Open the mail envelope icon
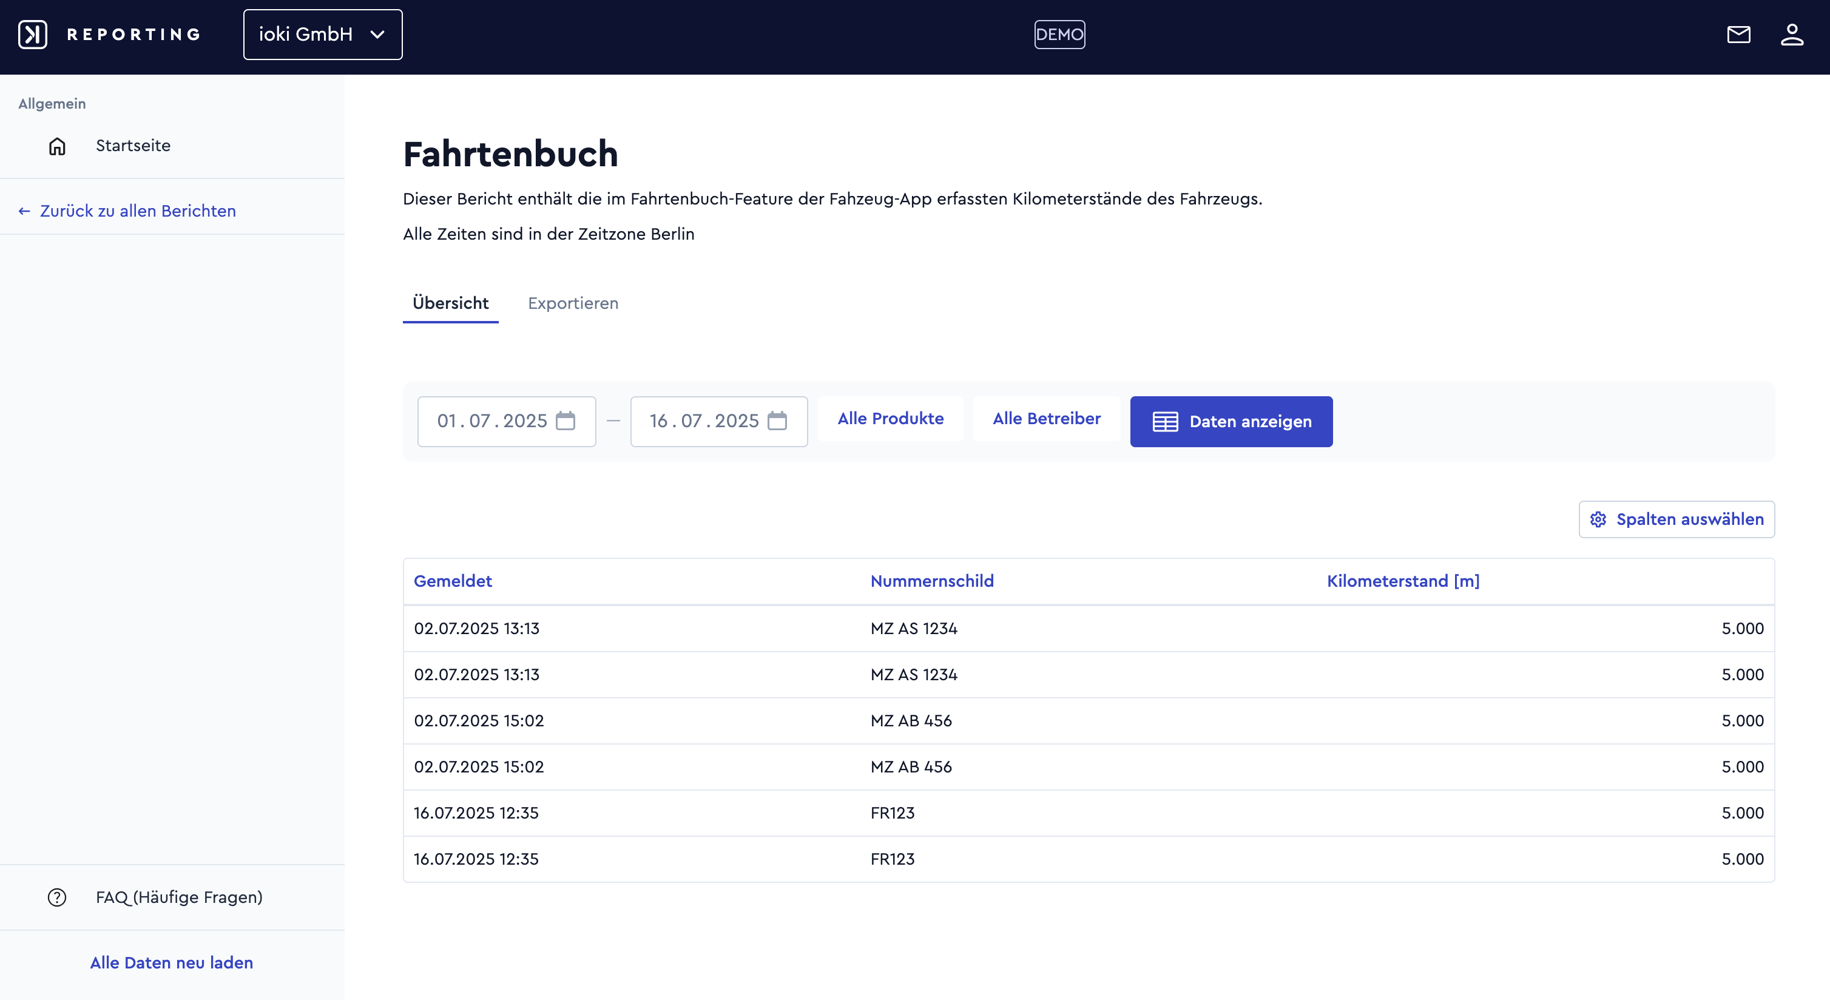 1738,34
